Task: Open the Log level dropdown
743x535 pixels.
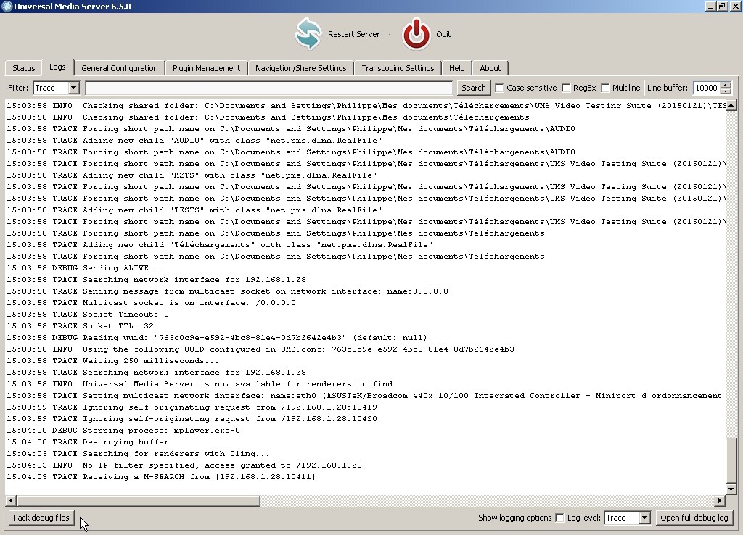Action: 644,518
